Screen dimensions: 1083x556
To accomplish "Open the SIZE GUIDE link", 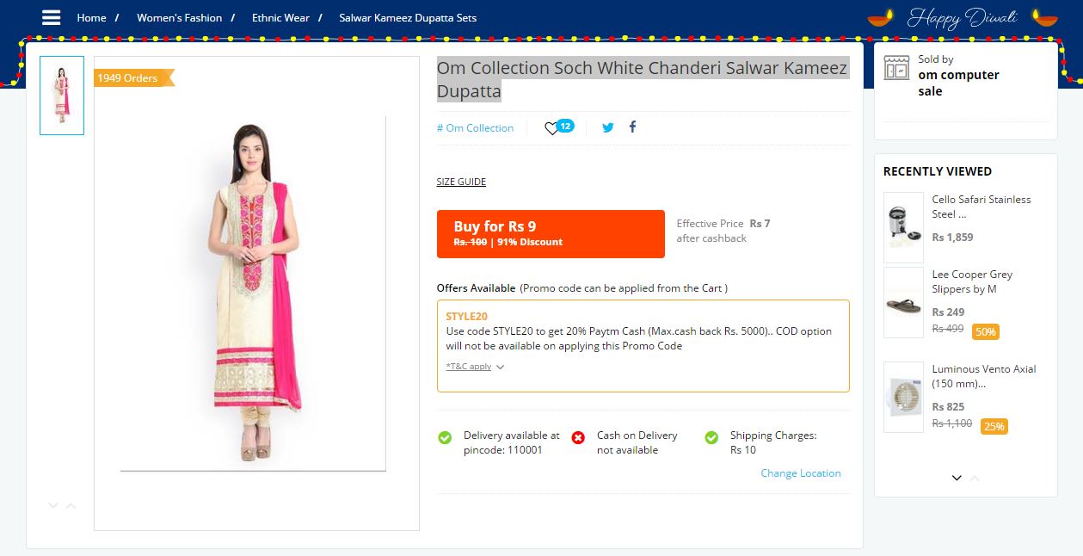I will [461, 182].
